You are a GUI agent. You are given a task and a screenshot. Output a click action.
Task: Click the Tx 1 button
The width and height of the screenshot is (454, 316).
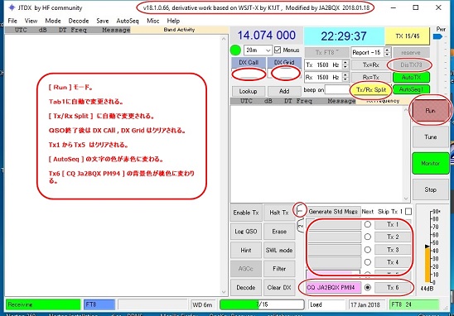(x=393, y=224)
